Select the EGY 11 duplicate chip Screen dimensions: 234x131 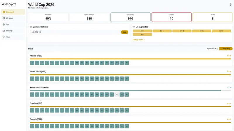point(162,31)
